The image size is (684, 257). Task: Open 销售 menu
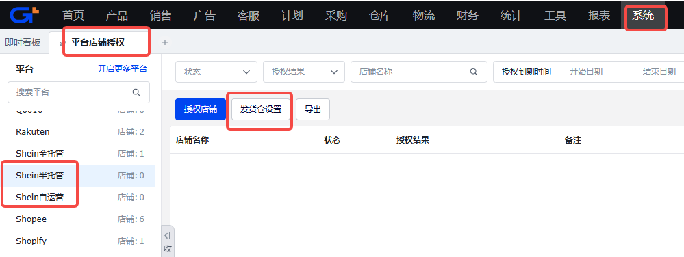pos(160,16)
